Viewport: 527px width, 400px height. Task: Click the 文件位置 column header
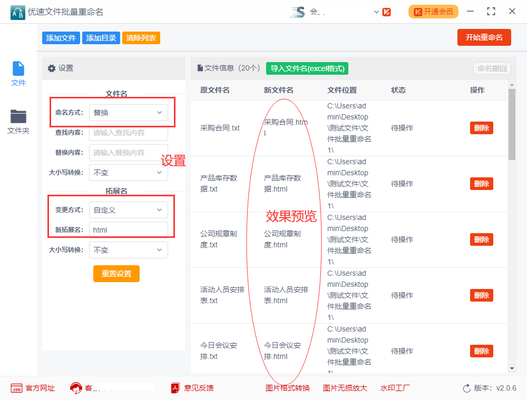point(342,91)
